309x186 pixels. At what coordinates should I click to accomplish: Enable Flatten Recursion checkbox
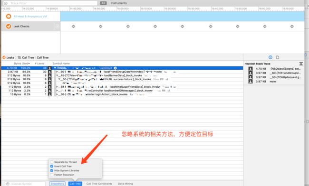click(52, 175)
